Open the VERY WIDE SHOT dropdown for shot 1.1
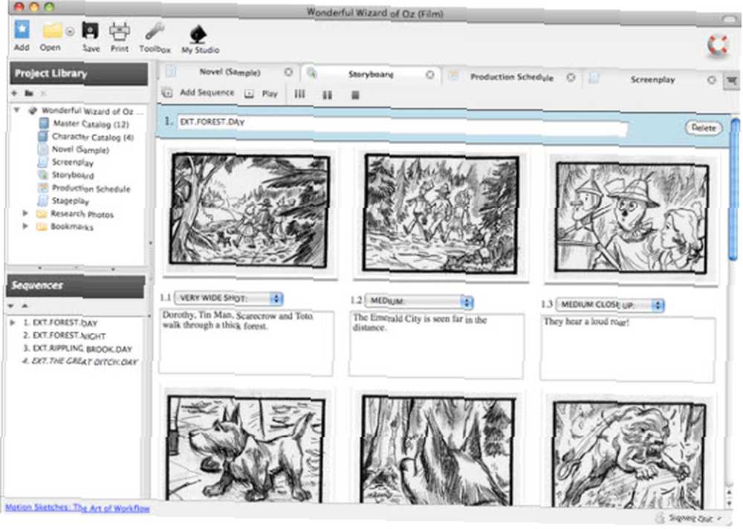Viewport: 743px width, 529px height. (x=229, y=299)
